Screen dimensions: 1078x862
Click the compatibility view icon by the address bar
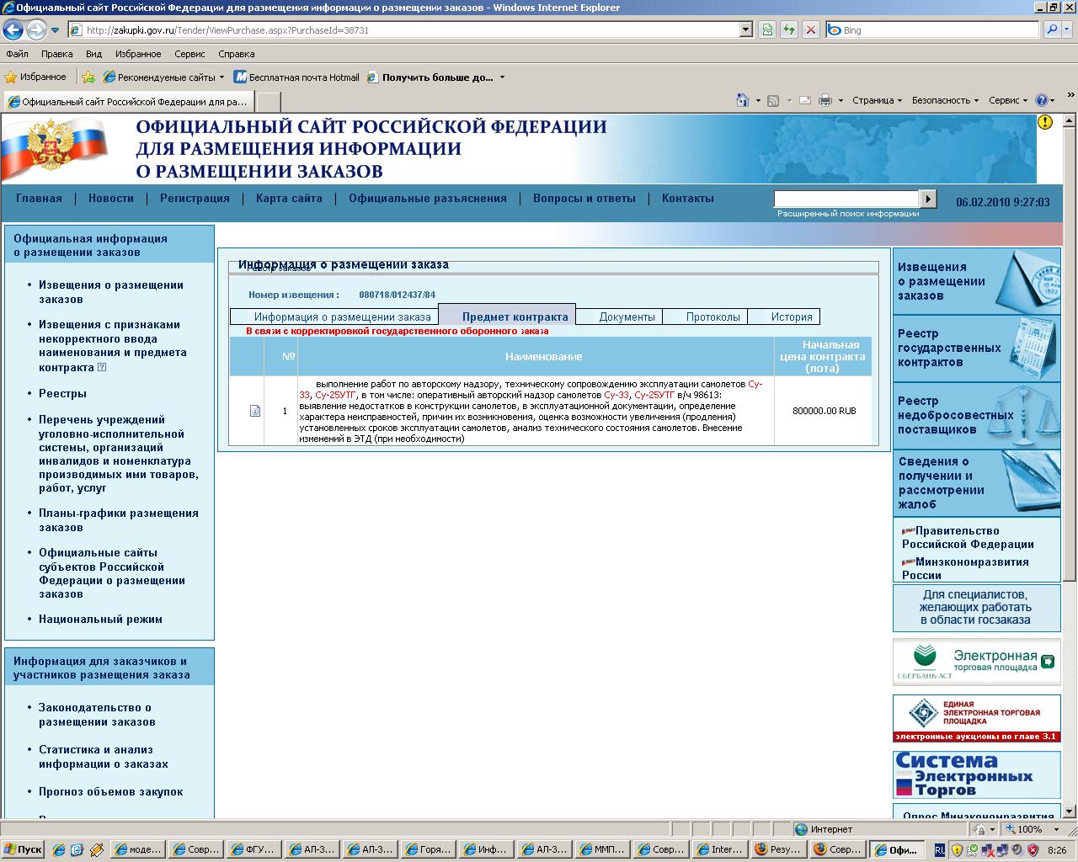click(767, 29)
